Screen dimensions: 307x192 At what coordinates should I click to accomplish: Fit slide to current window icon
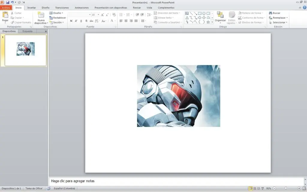[x=304, y=188]
